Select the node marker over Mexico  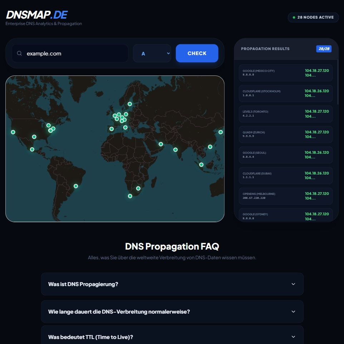point(32,149)
